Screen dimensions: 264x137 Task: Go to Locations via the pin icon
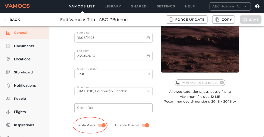pos(8,59)
